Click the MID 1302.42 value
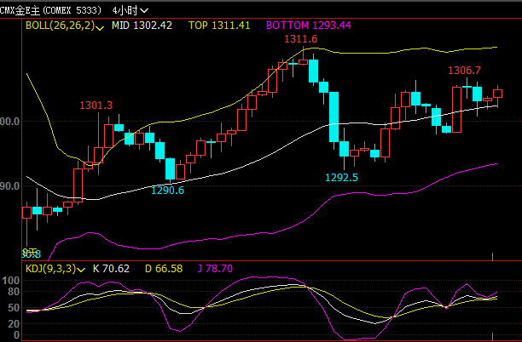Screen dimensions: 522x342 point(142,26)
